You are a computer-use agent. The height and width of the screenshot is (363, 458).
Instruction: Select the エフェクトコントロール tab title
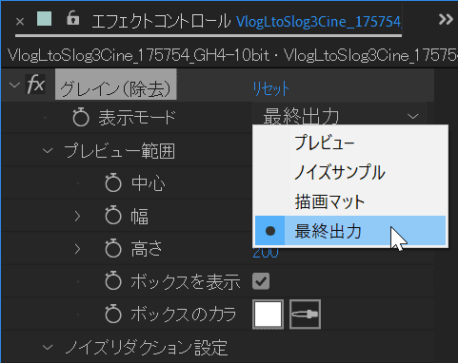pyautogui.click(x=161, y=22)
